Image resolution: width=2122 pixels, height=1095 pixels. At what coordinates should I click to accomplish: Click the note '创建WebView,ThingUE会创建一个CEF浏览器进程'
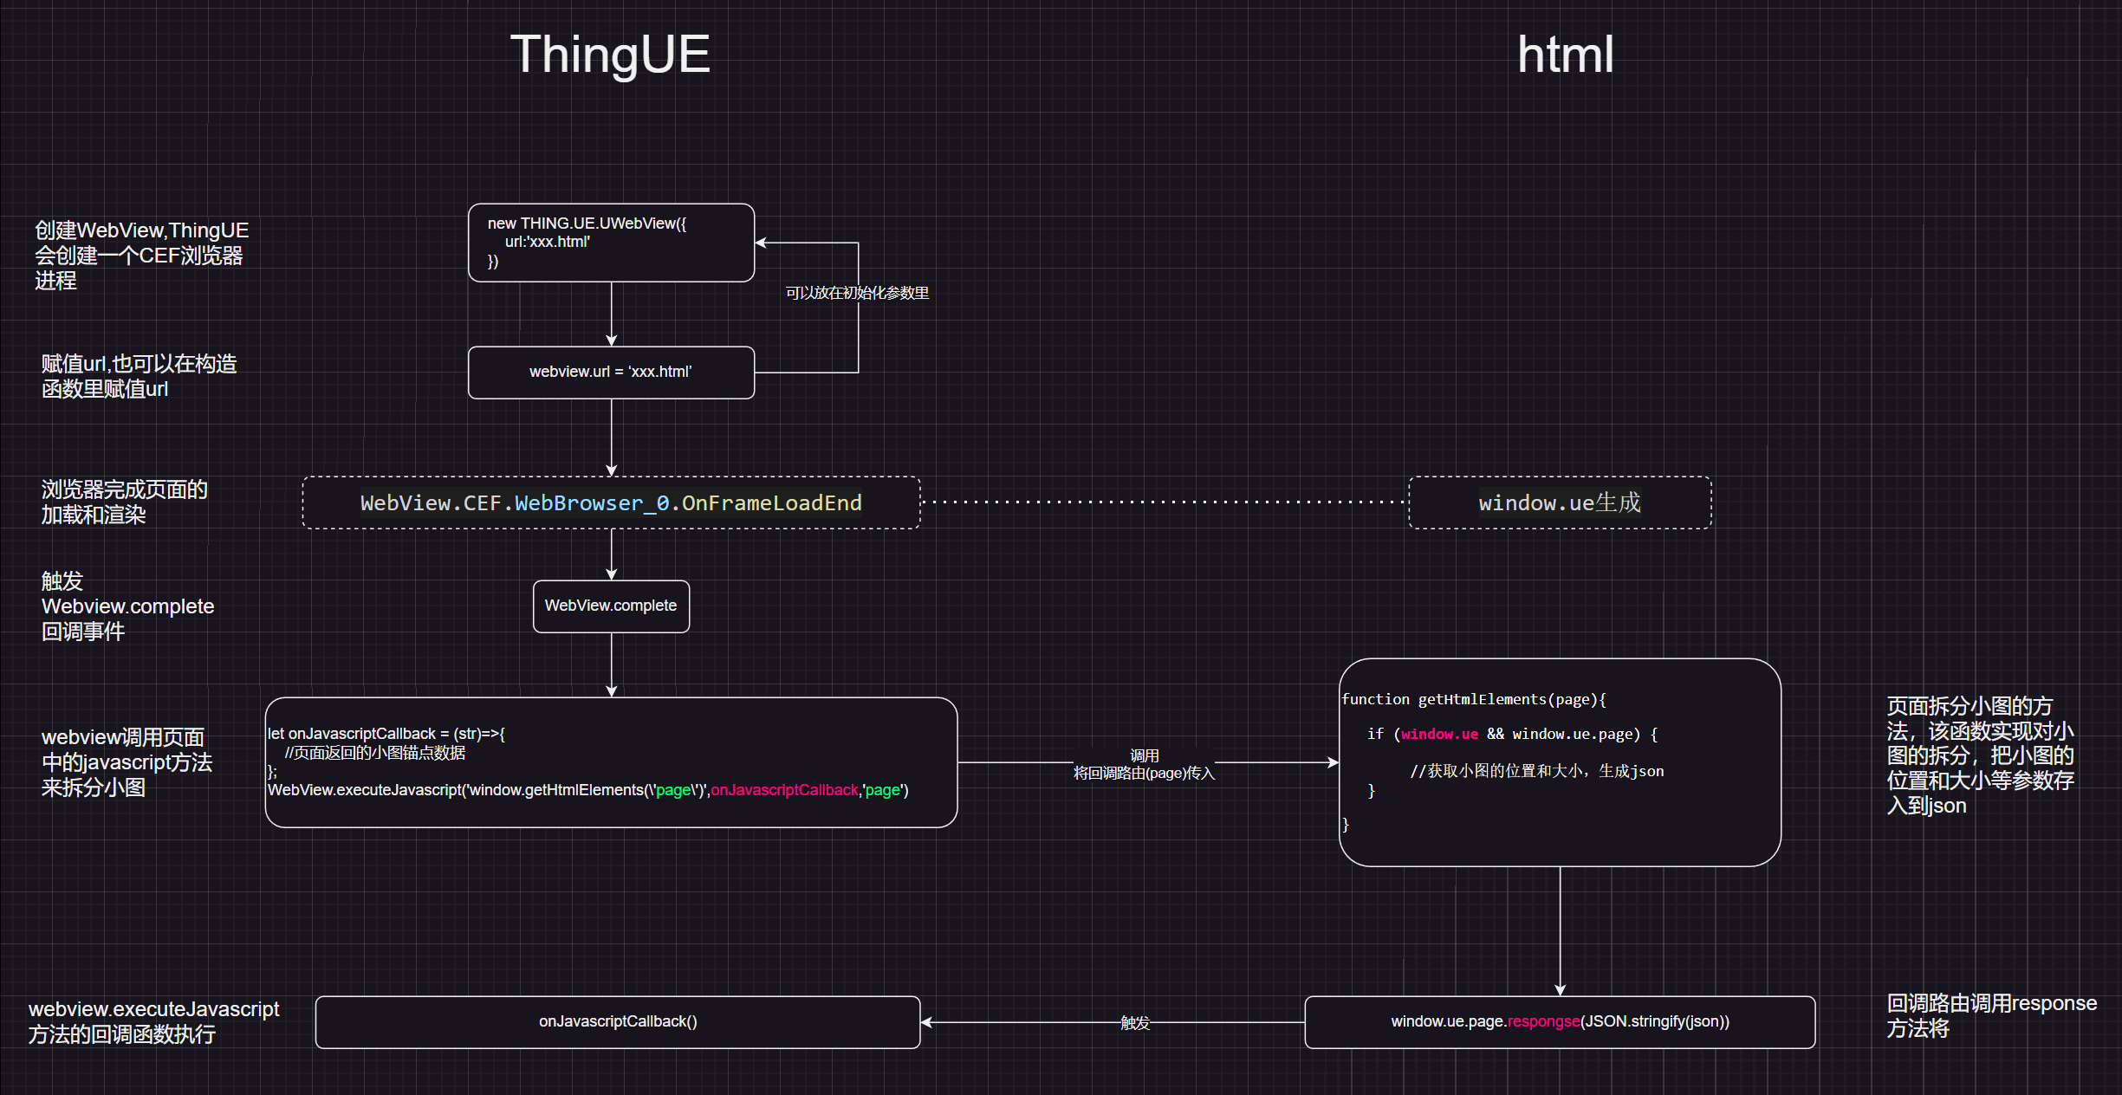tap(141, 256)
